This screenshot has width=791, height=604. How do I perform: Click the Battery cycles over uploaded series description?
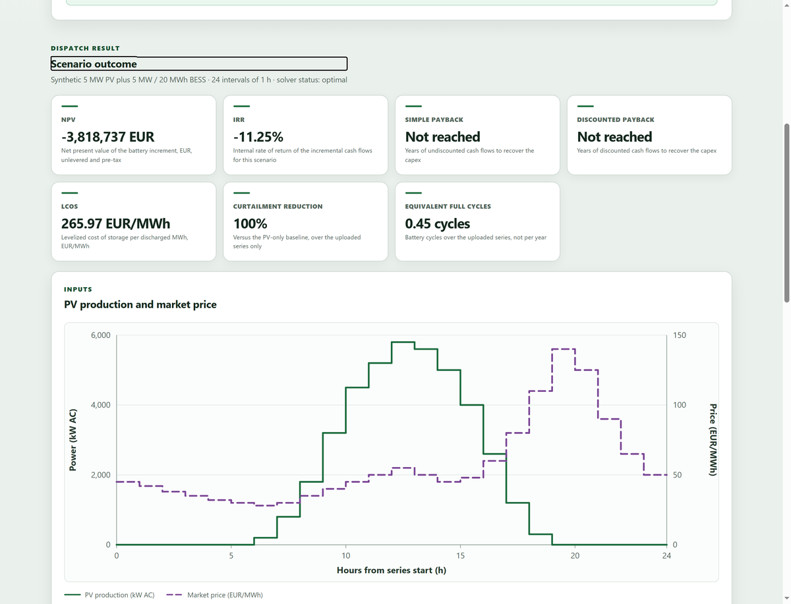475,238
